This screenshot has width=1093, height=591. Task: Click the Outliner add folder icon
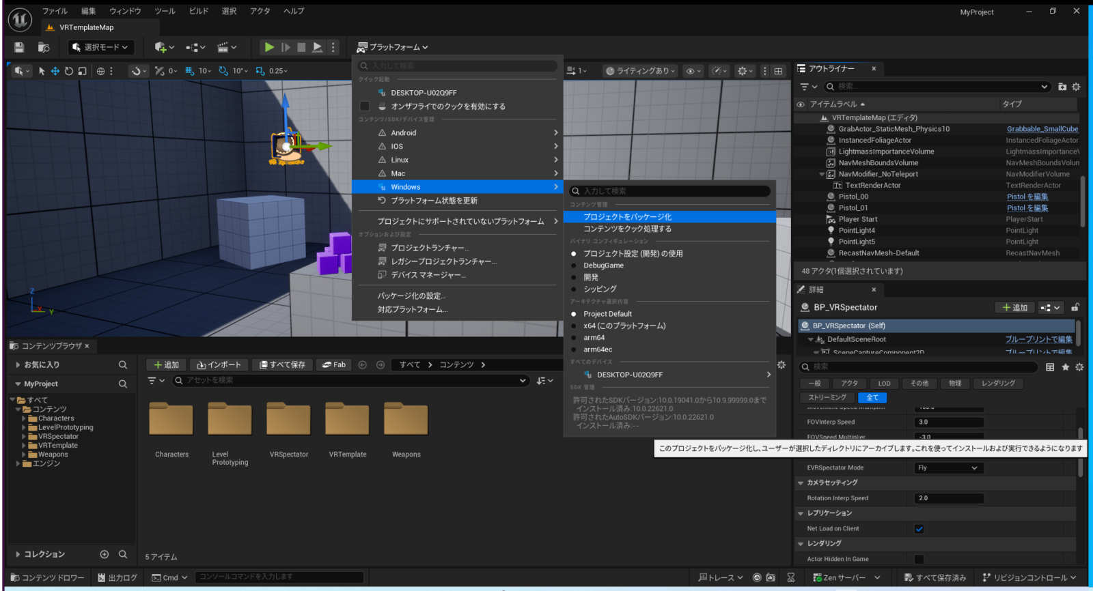tap(1062, 87)
